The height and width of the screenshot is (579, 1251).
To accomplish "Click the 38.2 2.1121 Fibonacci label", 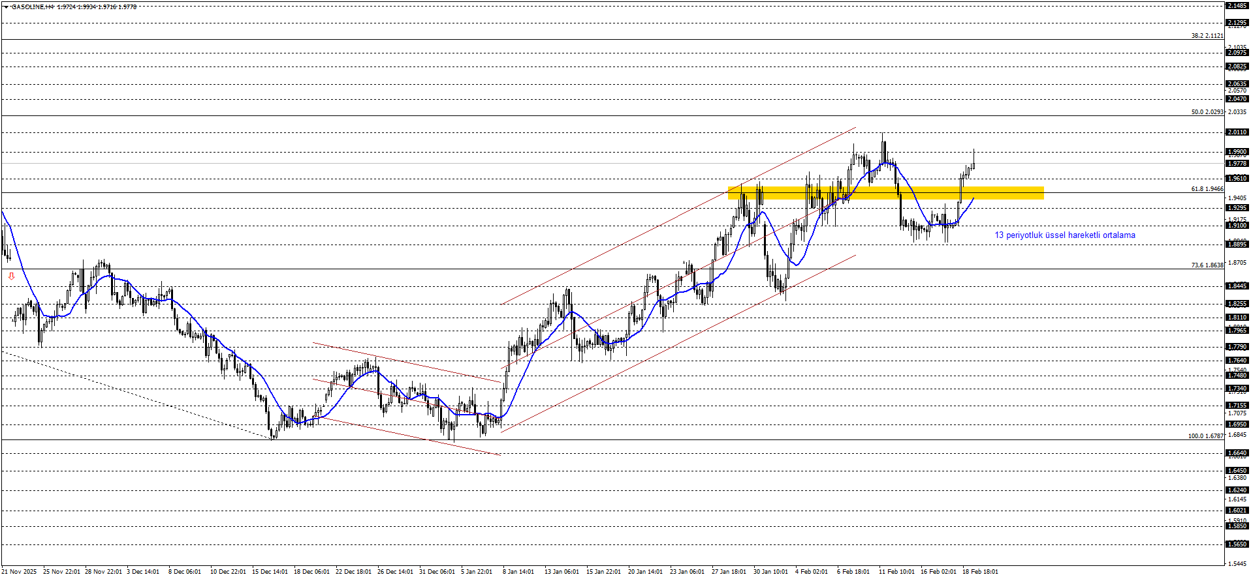I will [1207, 36].
